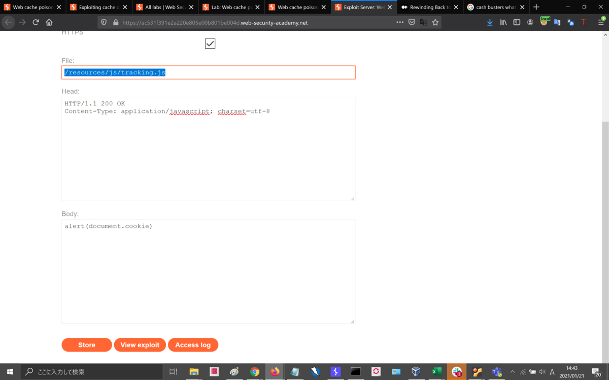The width and height of the screenshot is (609, 380).
Task: Click the Store button
Action: [87, 345]
